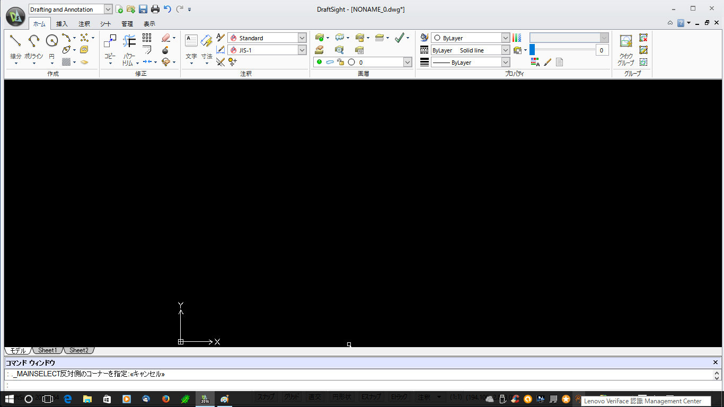The width and height of the screenshot is (724, 407).
Task: Toggle Snap (スナップ) in status bar
Action: (x=266, y=396)
